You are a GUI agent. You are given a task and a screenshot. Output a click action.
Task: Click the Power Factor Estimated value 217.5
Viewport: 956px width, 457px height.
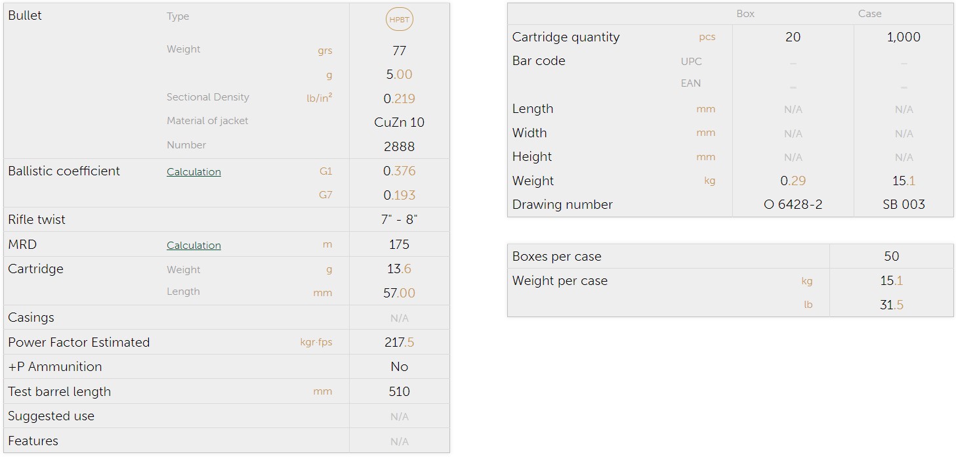399,342
